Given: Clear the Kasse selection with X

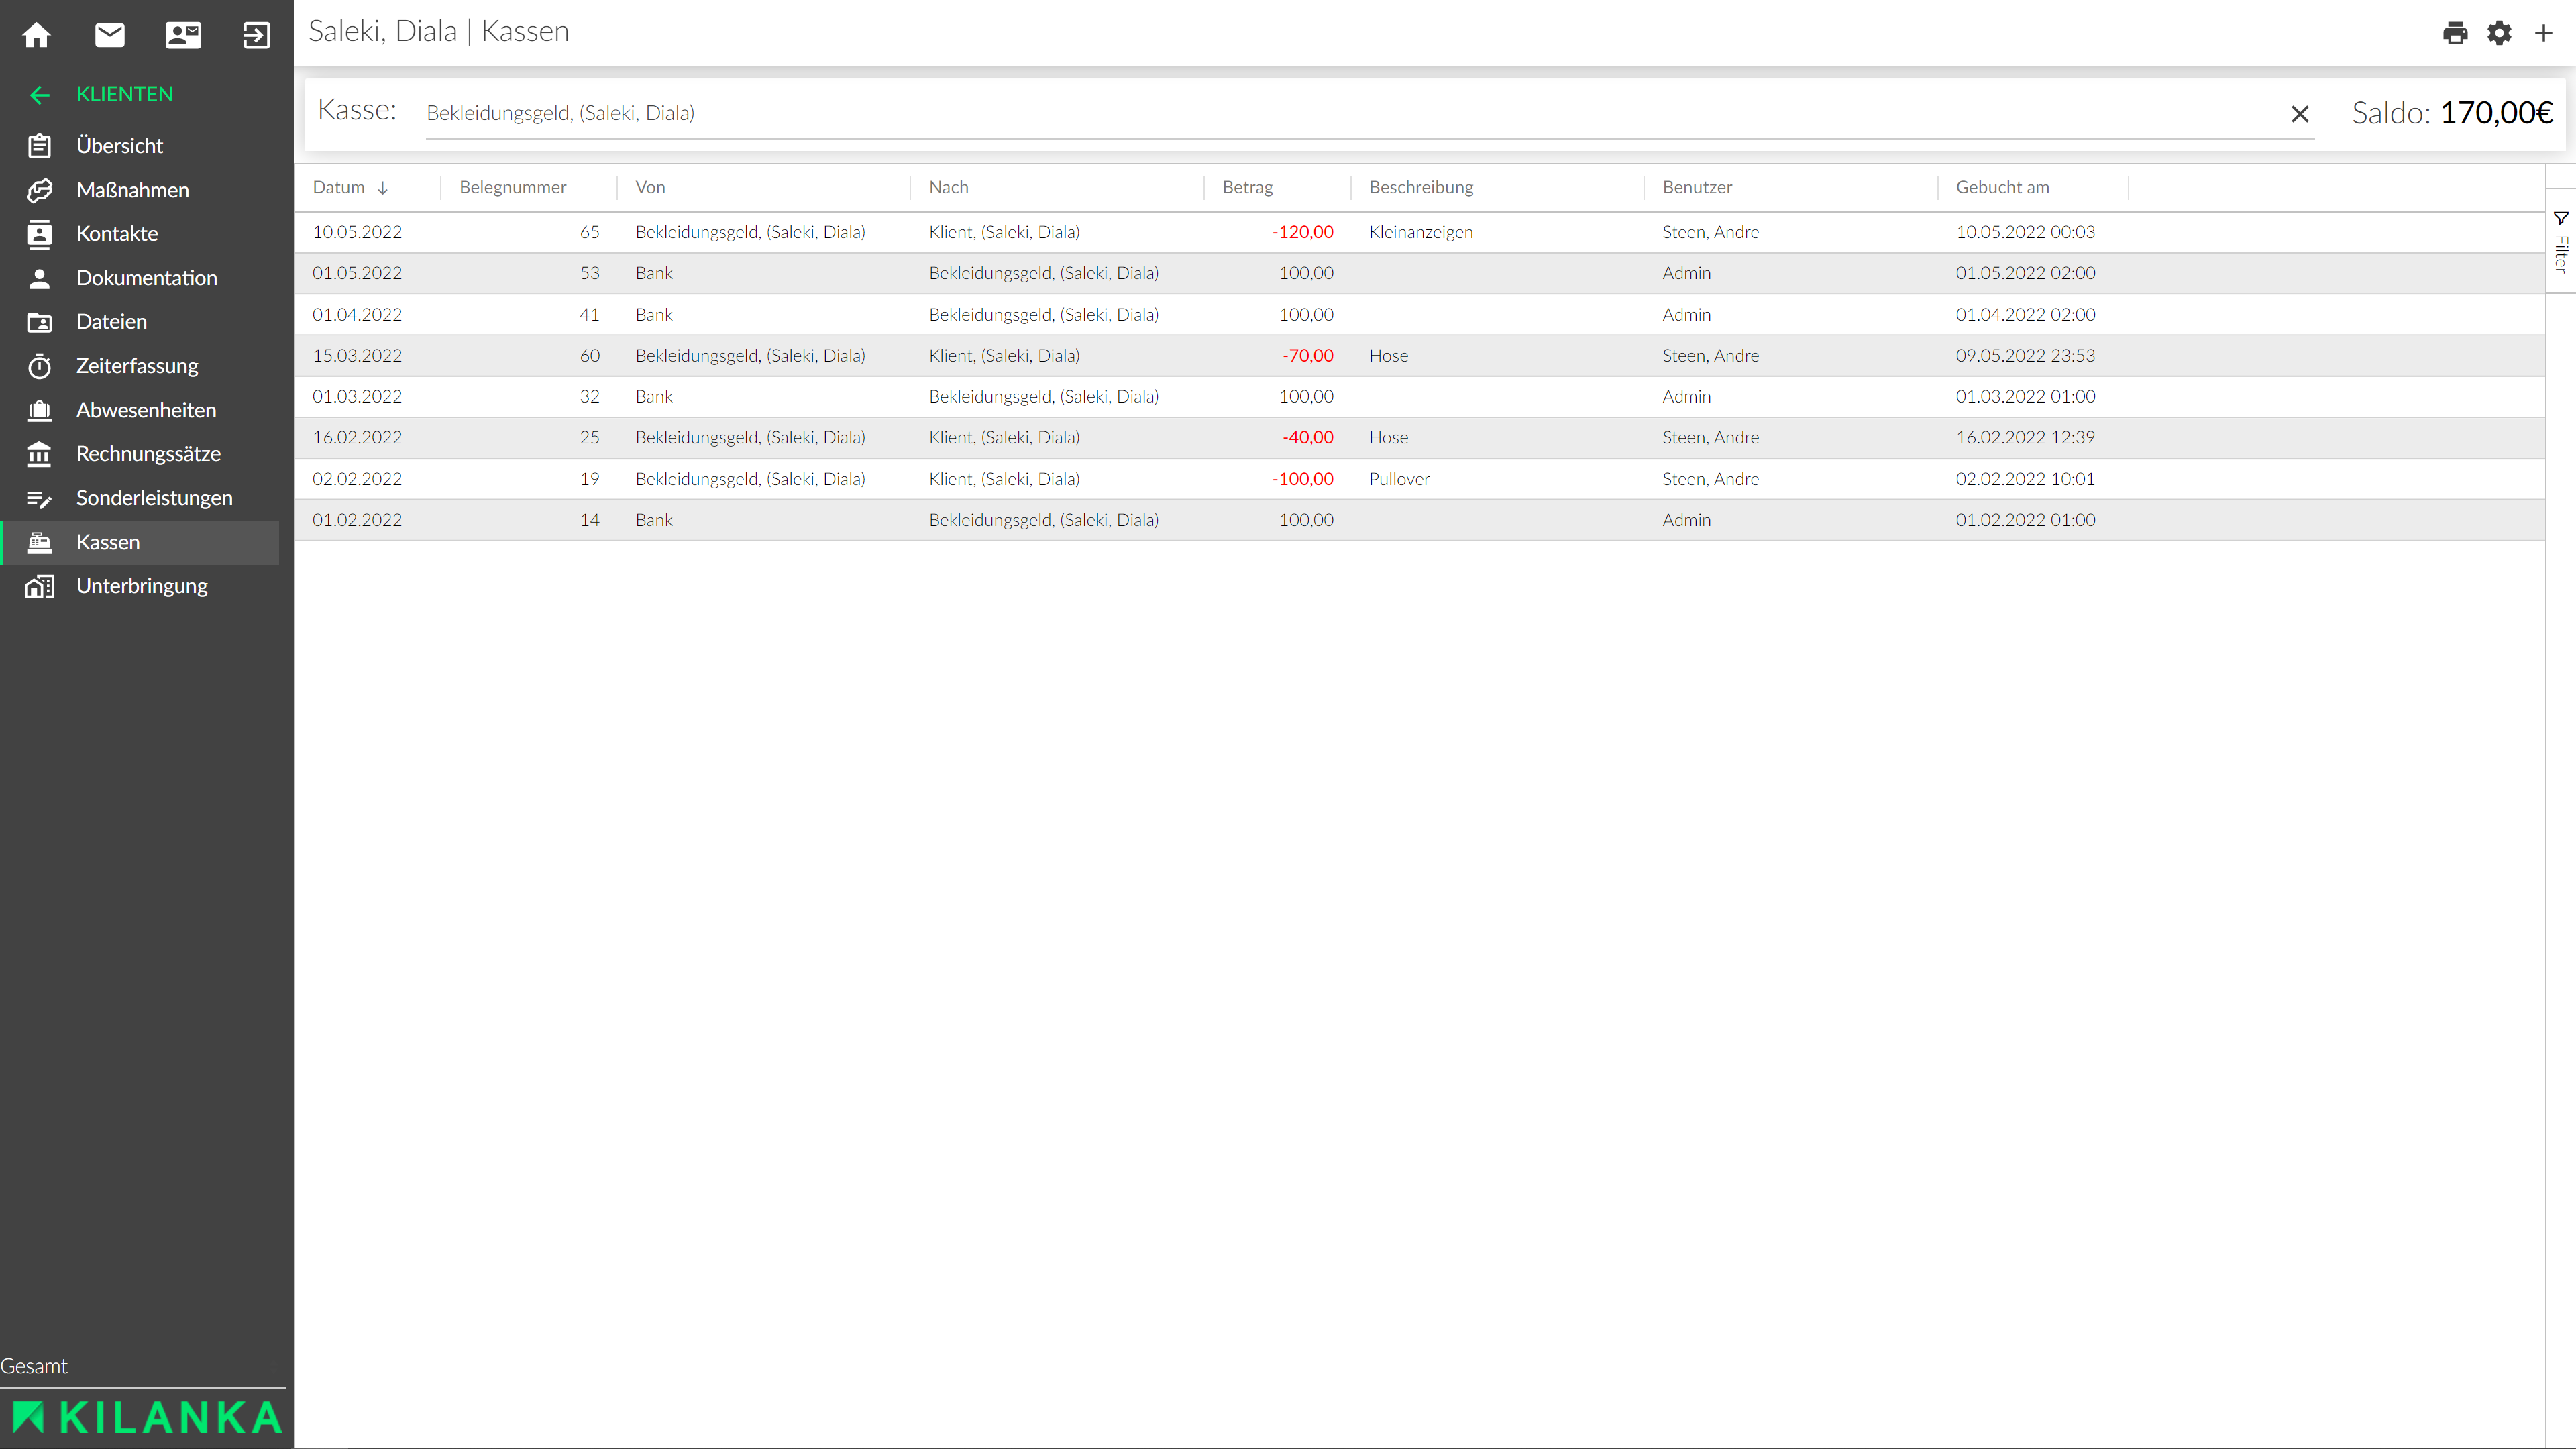Looking at the screenshot, I should click(x=2300, y=114).
